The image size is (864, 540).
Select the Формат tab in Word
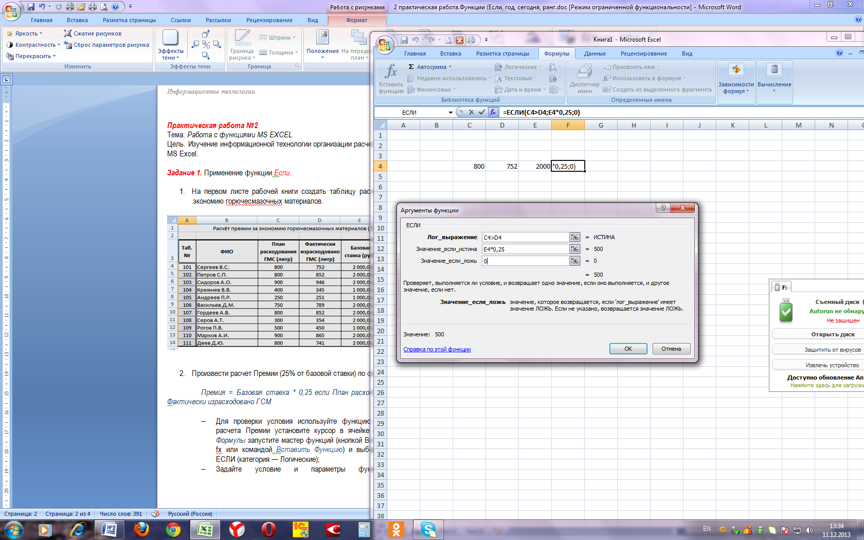pos(356,20)
